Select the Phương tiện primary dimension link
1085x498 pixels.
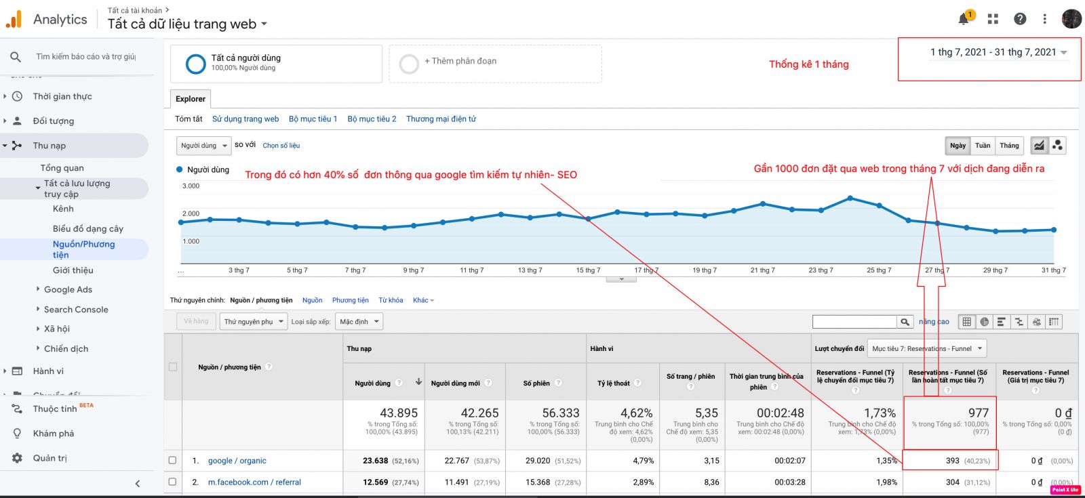[351, 300]
